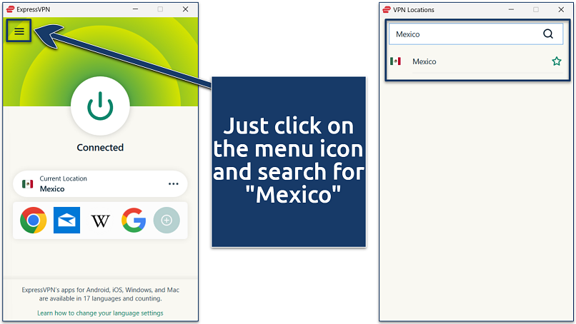
Task: Open the Wikipedia shortcut
Action: pos(100,221)
